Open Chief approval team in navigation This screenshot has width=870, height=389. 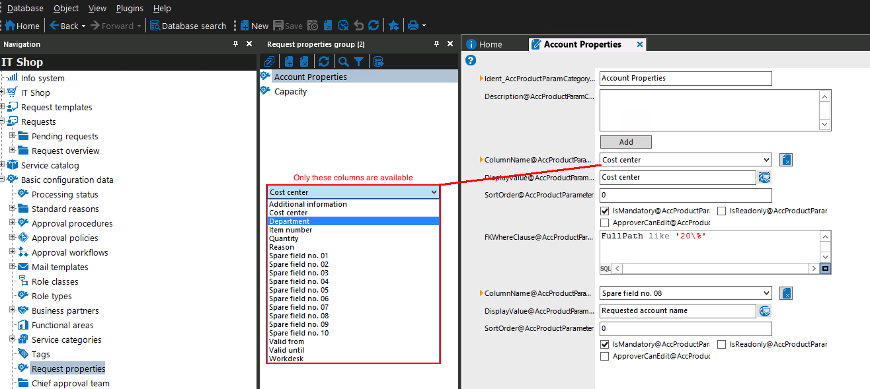pos(71,383)
